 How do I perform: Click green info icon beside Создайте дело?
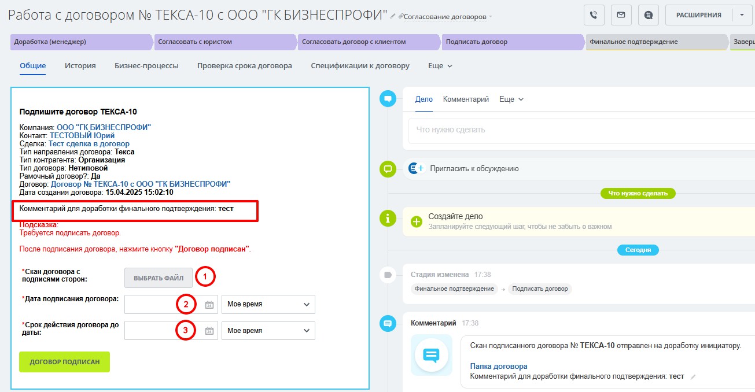(x=388, y=218)
